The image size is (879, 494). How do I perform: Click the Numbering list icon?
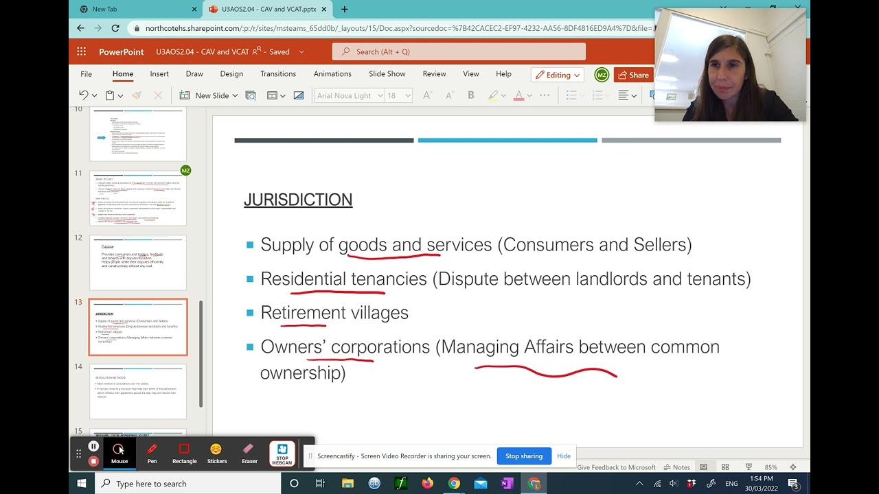point(597,95)
